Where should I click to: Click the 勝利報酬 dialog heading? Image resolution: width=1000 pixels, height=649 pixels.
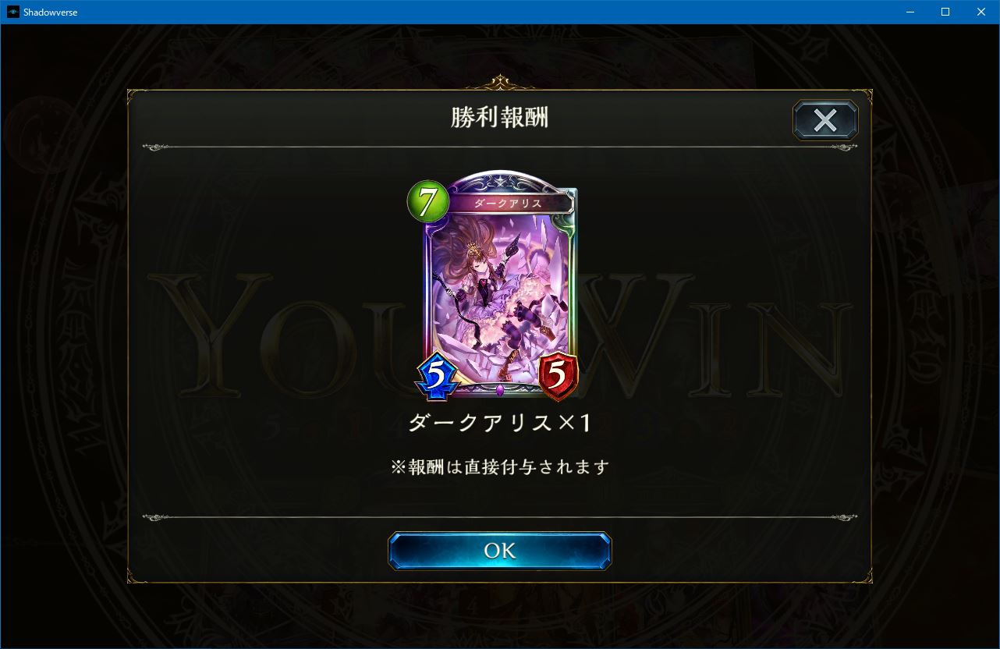click(500, 117)
